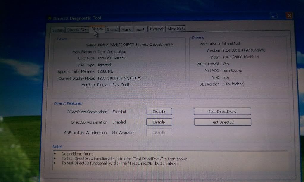The width and height of the screenshot is (304, 182).
Task: Click the DirectX Diagnostic Tool title text
Action: pos(77,18)
